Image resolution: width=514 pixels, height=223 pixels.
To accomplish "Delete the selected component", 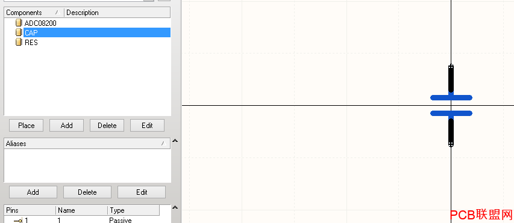I will point(107,126).
